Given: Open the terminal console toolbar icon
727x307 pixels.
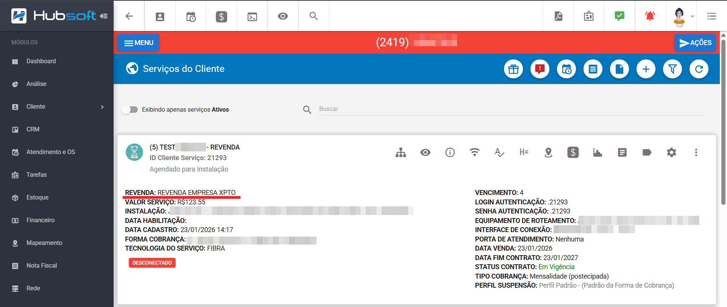Looking at the screenshot, I should coord(252,17).
